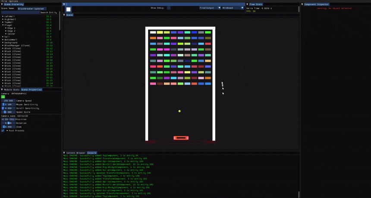
Task: Expand the Edge 1 child node
Action: click(6, 28)
